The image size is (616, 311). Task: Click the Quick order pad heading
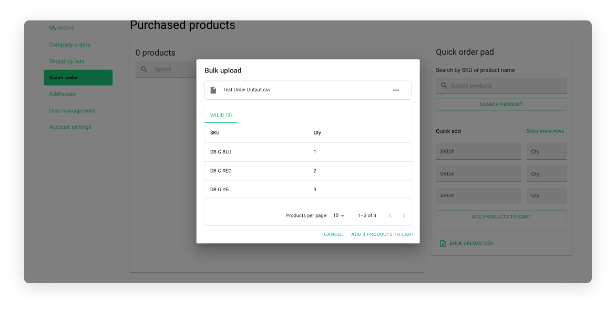[465, 52]
